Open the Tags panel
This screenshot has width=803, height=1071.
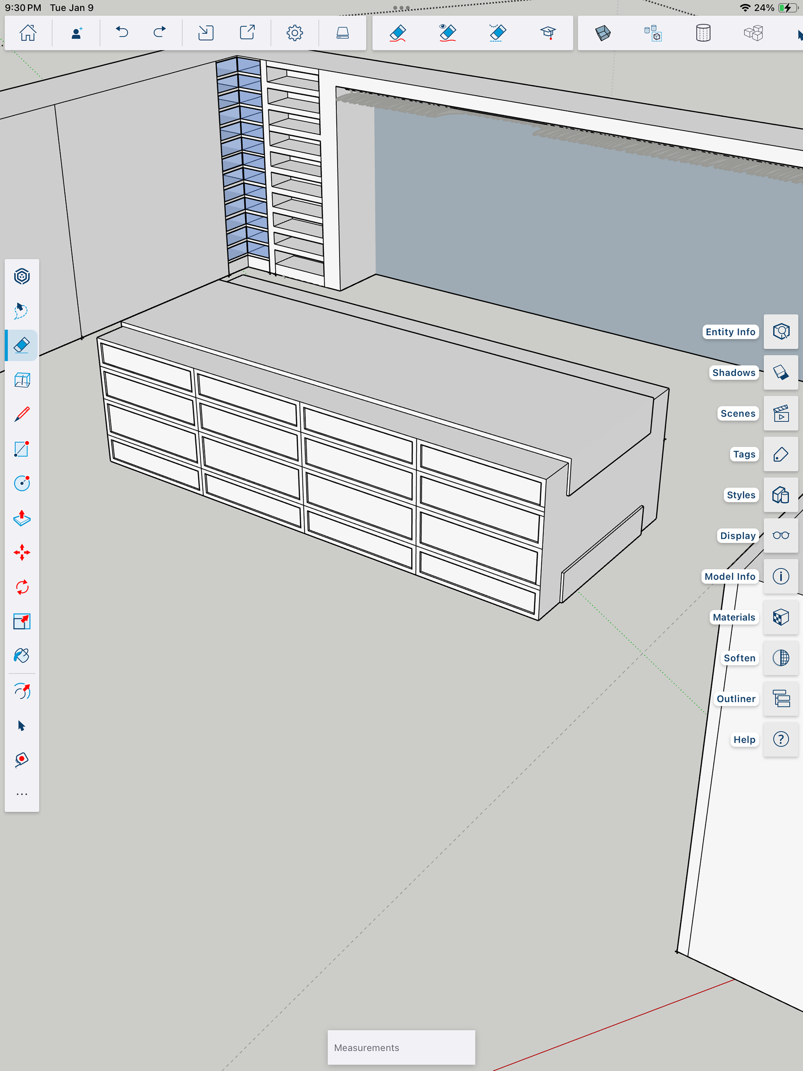781,454
